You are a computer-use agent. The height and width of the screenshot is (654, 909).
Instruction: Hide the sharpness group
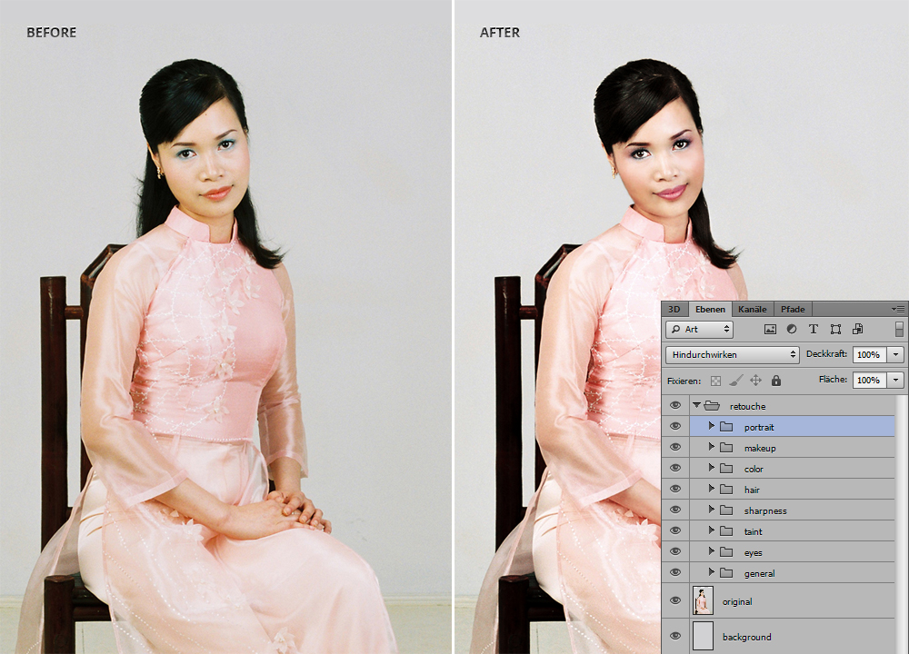coord(675,510)
